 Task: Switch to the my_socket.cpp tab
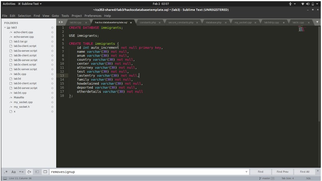243,23
